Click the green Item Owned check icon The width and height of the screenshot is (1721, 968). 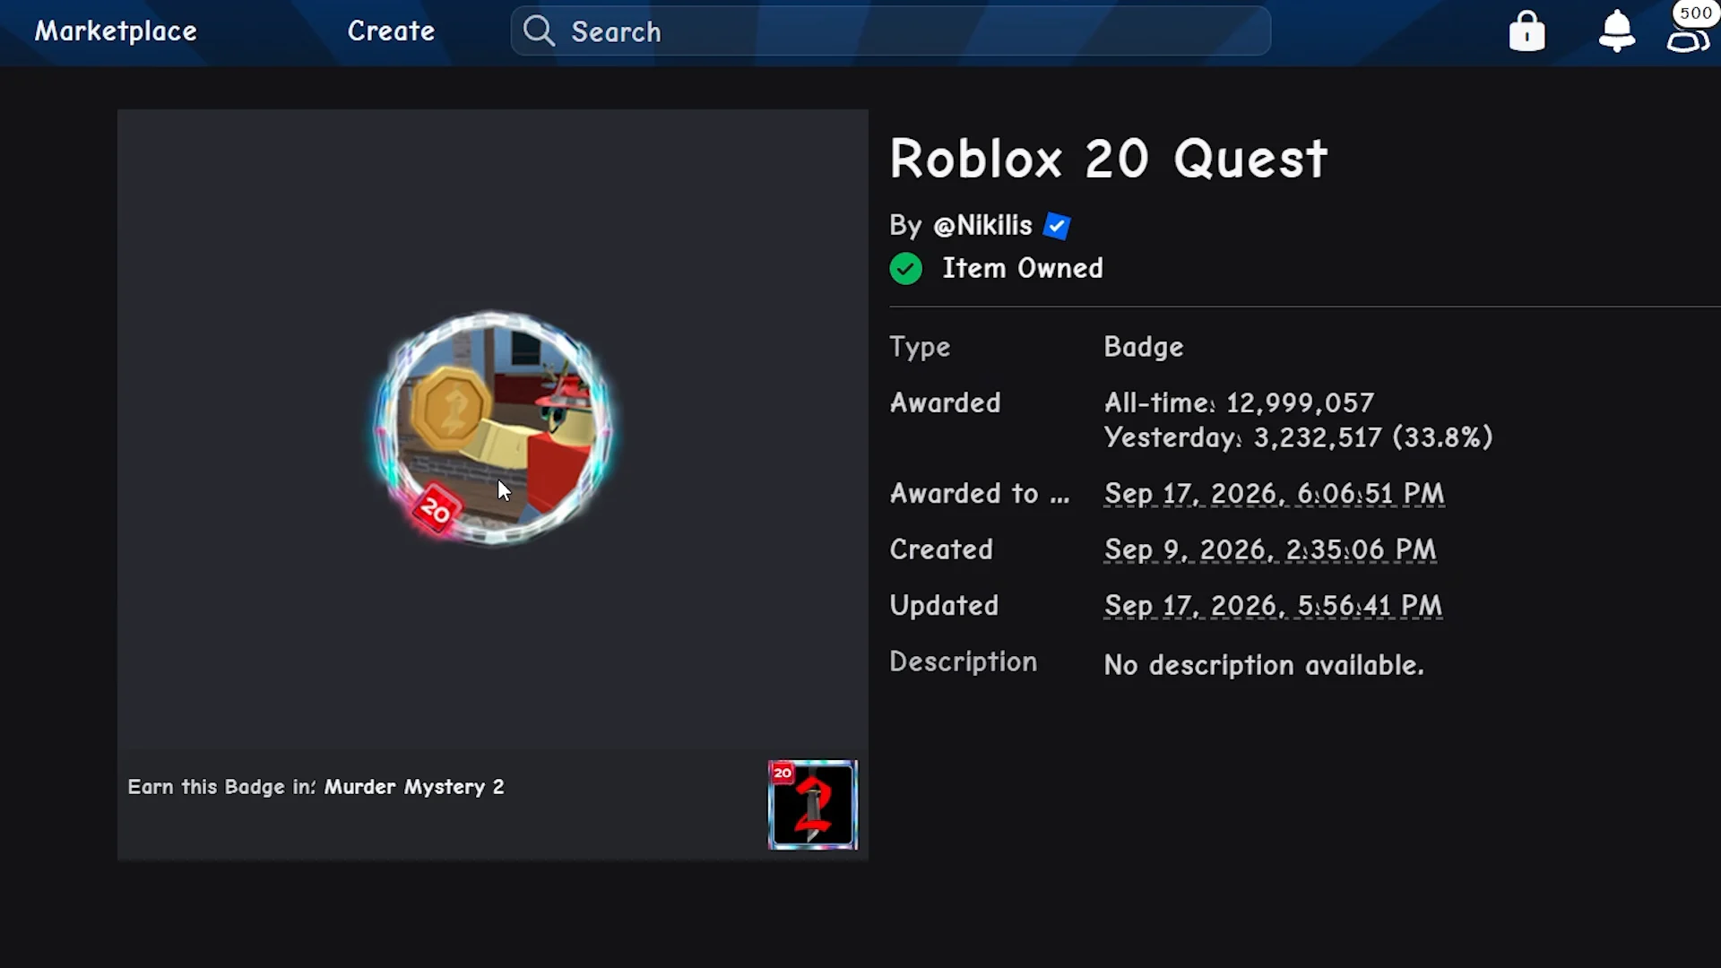tap(905, 269)
